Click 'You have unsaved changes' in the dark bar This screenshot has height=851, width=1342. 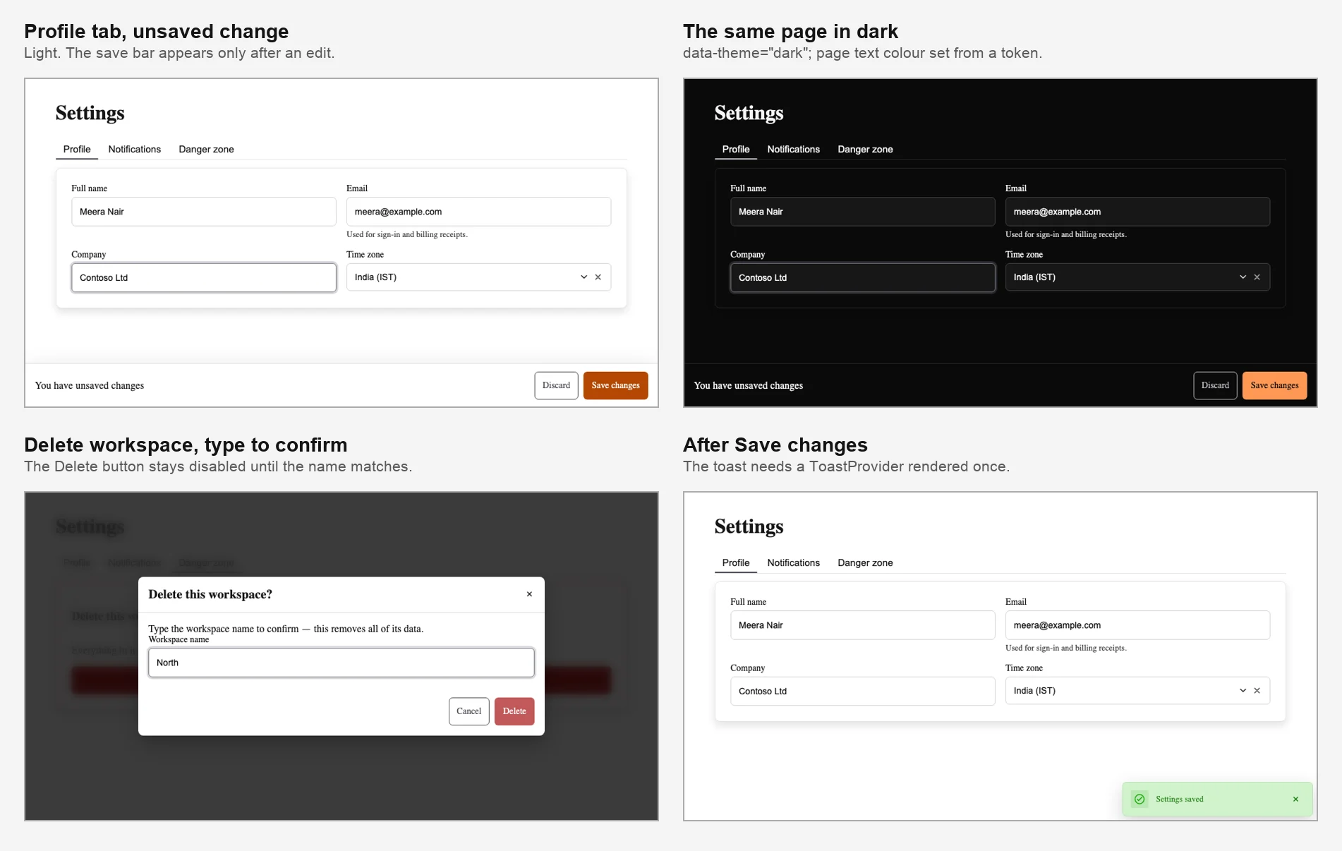click(748, 385)
